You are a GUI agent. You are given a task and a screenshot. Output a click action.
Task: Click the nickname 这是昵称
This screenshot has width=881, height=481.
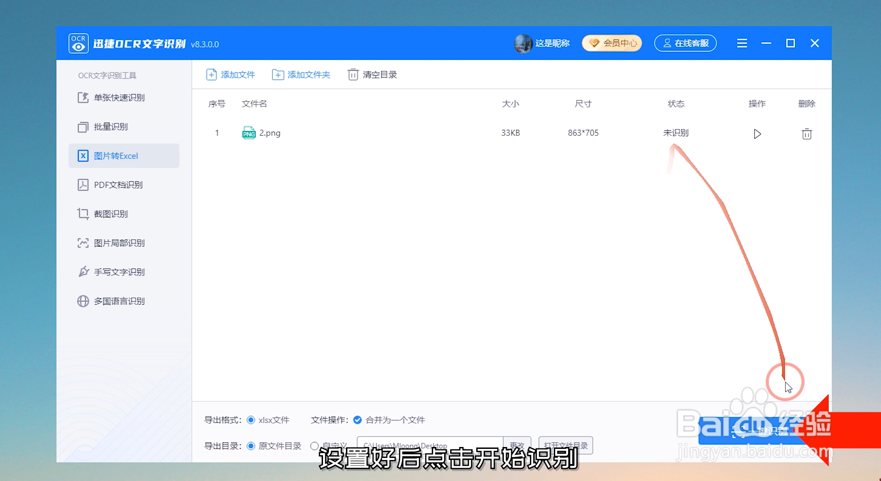click(552, 43)
